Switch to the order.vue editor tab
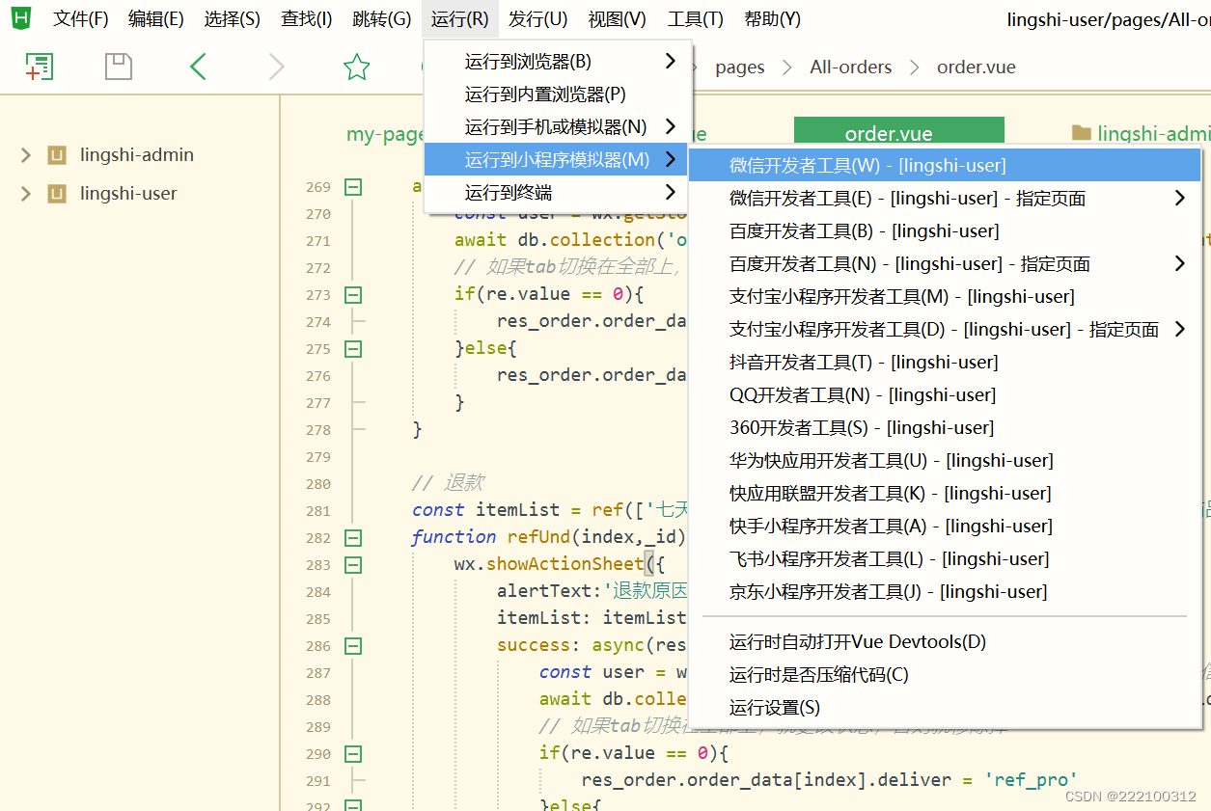Image resolution: width=1211 pixels, height=811 pixels. tap(898, 133)
